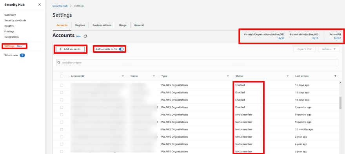345x154 pixels.
Task: Sort by Last action column arrow
Action: click(335, 76)
